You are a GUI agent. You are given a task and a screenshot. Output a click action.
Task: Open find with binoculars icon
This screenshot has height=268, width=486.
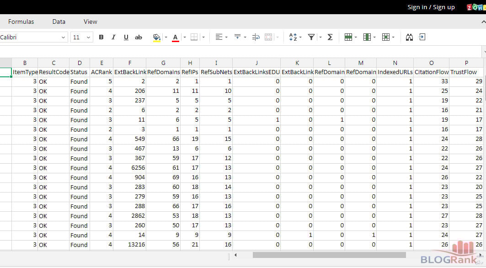click(x=409, y=38)
